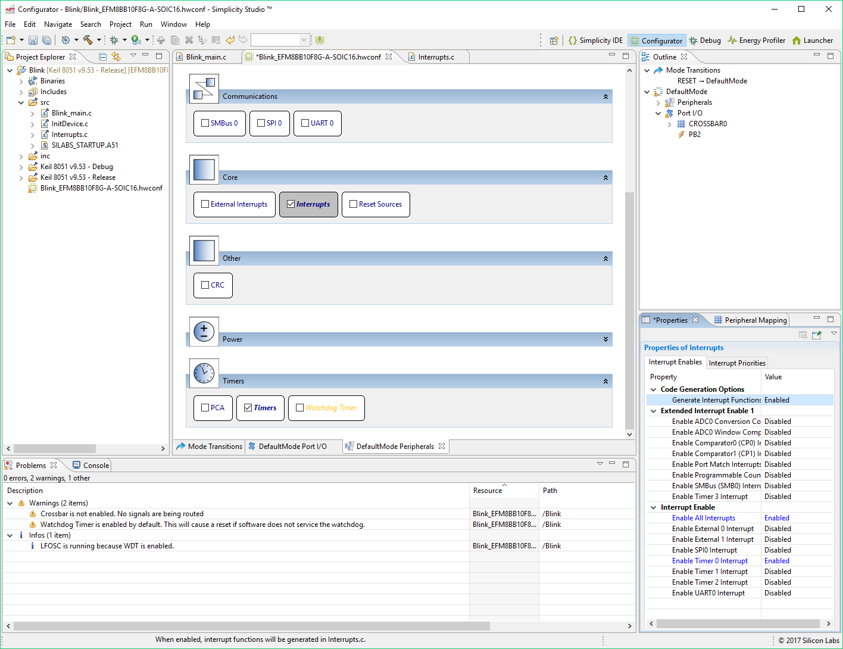Enable the UART 0 peripheral checkbox

click(305, 123)
